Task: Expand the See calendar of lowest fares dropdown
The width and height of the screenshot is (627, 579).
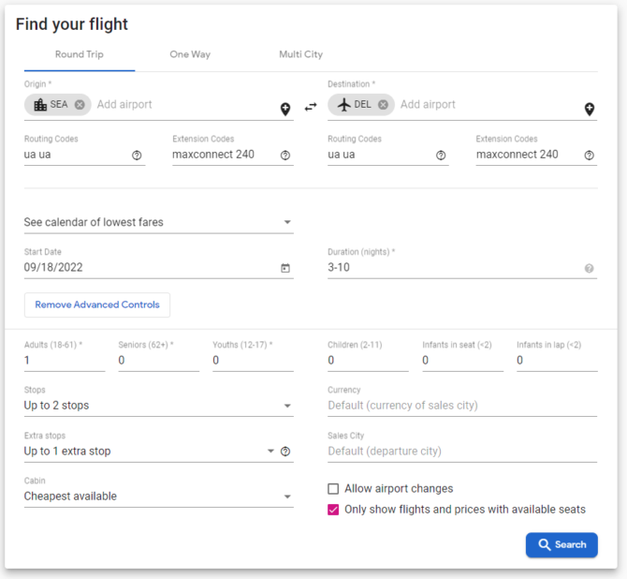Action: [x=159, y=222]
